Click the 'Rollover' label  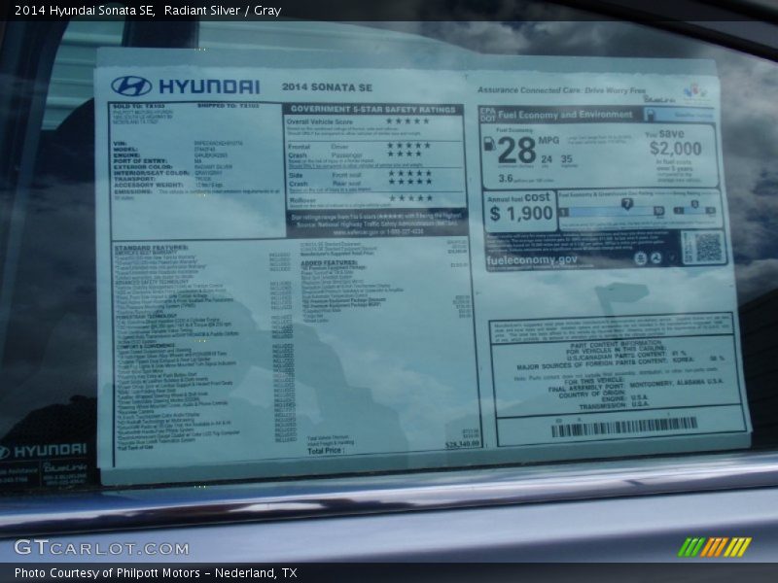tap(302, 200)
